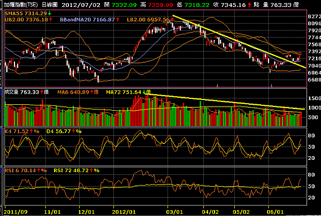Screen dimensions: 321x216
Task: Click the green down arrow beside MA72
Action: [144, 92]
